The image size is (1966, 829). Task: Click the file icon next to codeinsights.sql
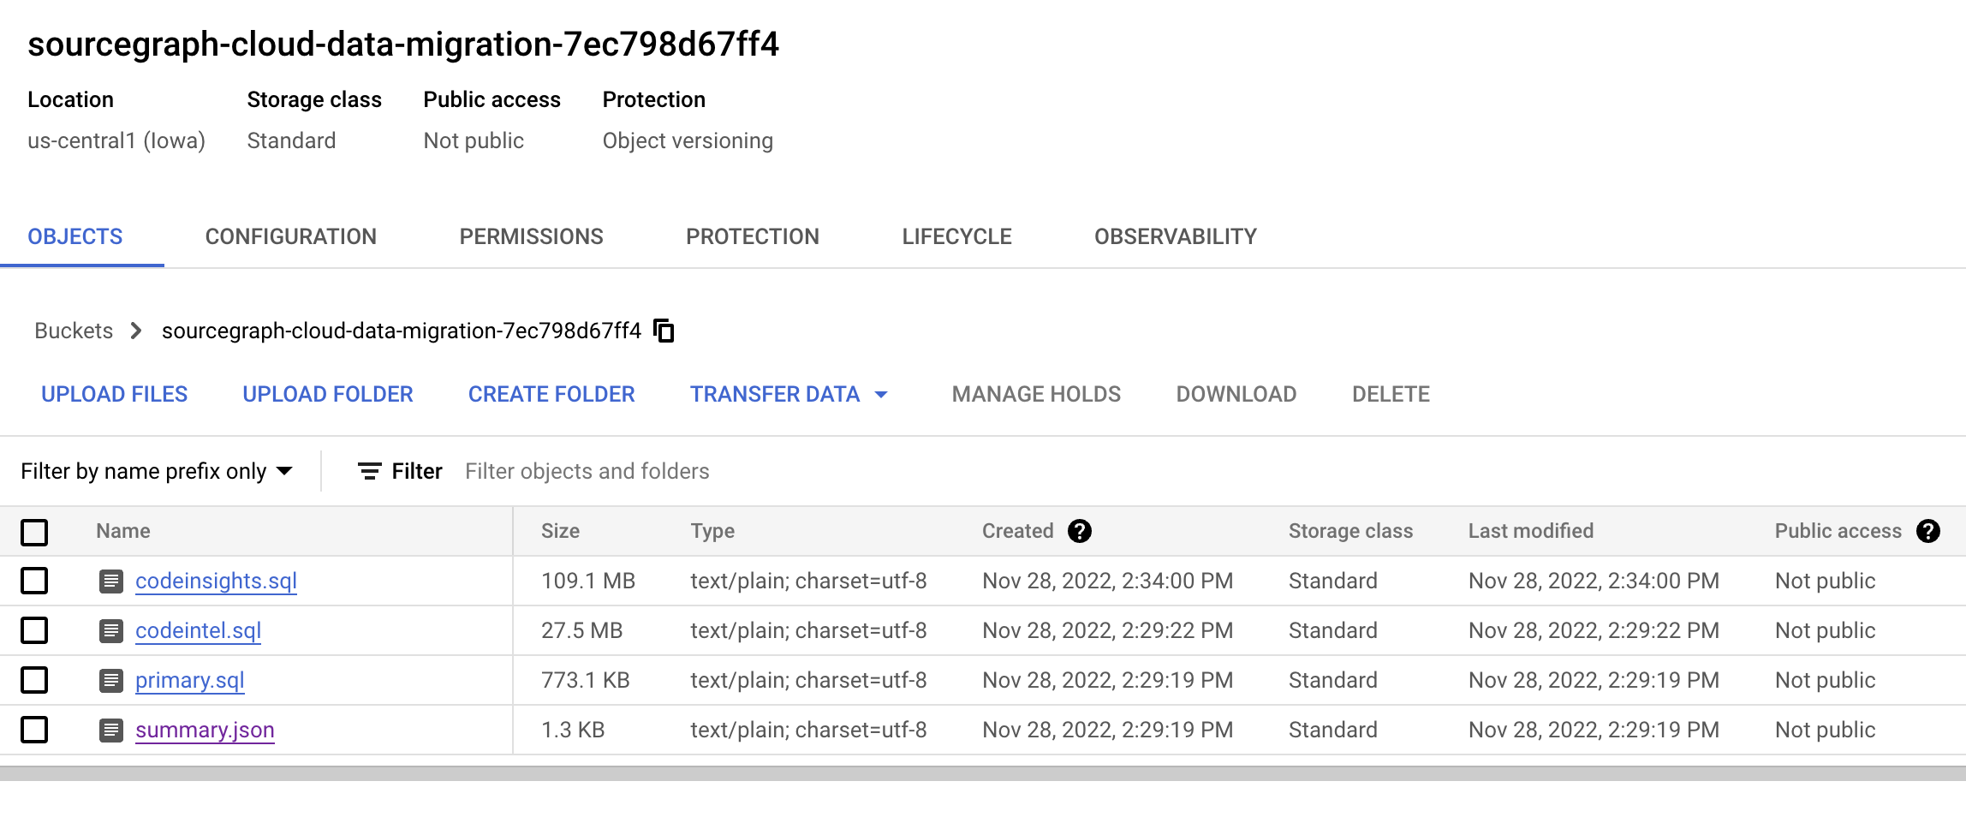coord(111,581)
